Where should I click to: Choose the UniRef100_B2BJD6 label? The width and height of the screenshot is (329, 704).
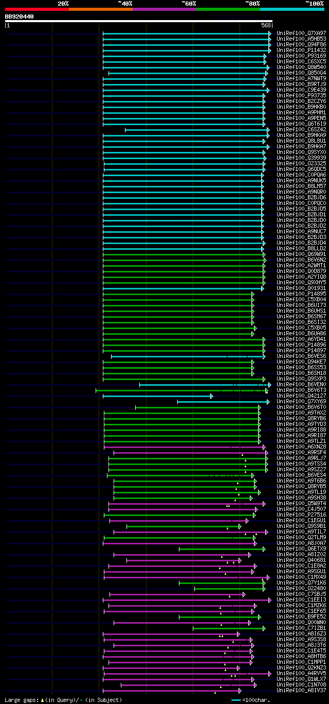coord(301,197)
